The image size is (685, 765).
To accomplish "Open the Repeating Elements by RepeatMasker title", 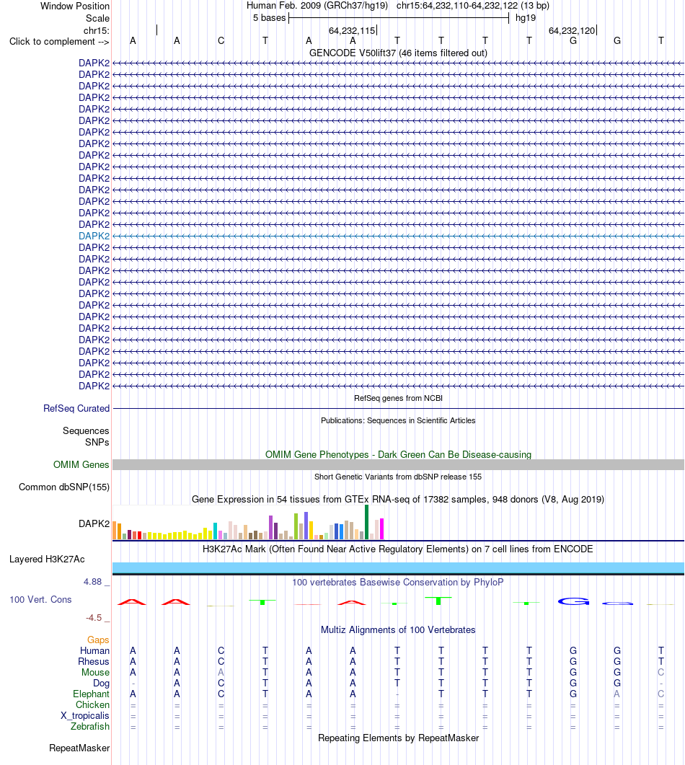I will point(398,738).
